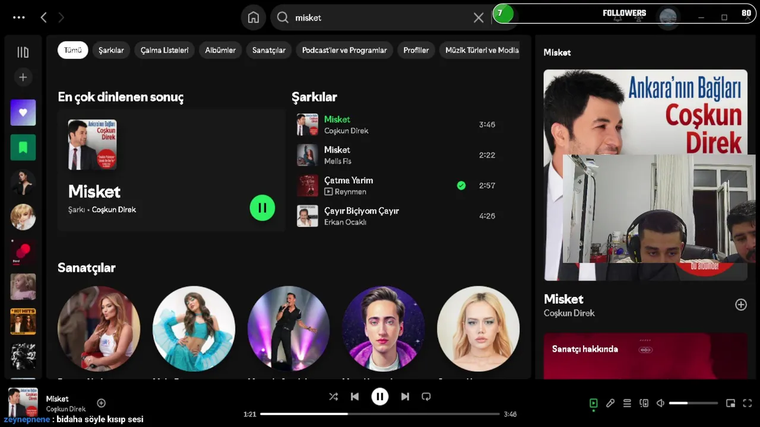The width and height of the screenshot is (760, 427).
Task: Click the Misket album cover in the top result
Action: point(92,145)
